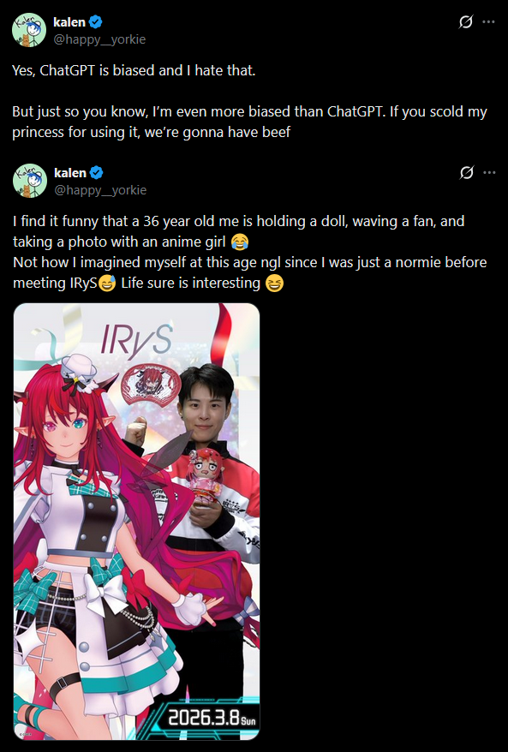Click kalen's avatar on the first post

pyautogui.click(x=29, y=30)
